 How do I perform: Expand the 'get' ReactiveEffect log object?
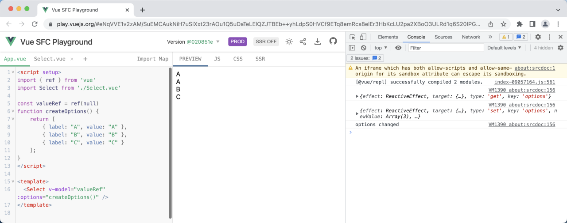pyautogui.click(x=358, y=96)
